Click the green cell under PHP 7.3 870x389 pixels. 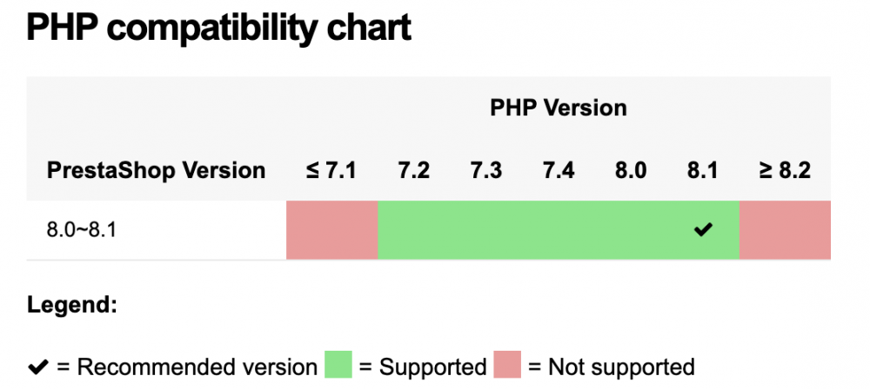(486, 230)
